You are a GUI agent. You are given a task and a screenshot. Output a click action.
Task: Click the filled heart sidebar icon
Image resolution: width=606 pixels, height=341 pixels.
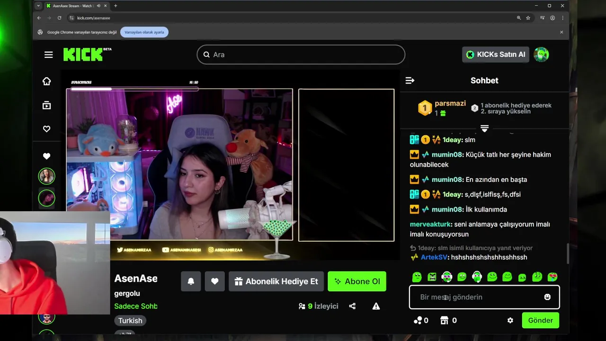pyautogui.click(x=46, y=156)
